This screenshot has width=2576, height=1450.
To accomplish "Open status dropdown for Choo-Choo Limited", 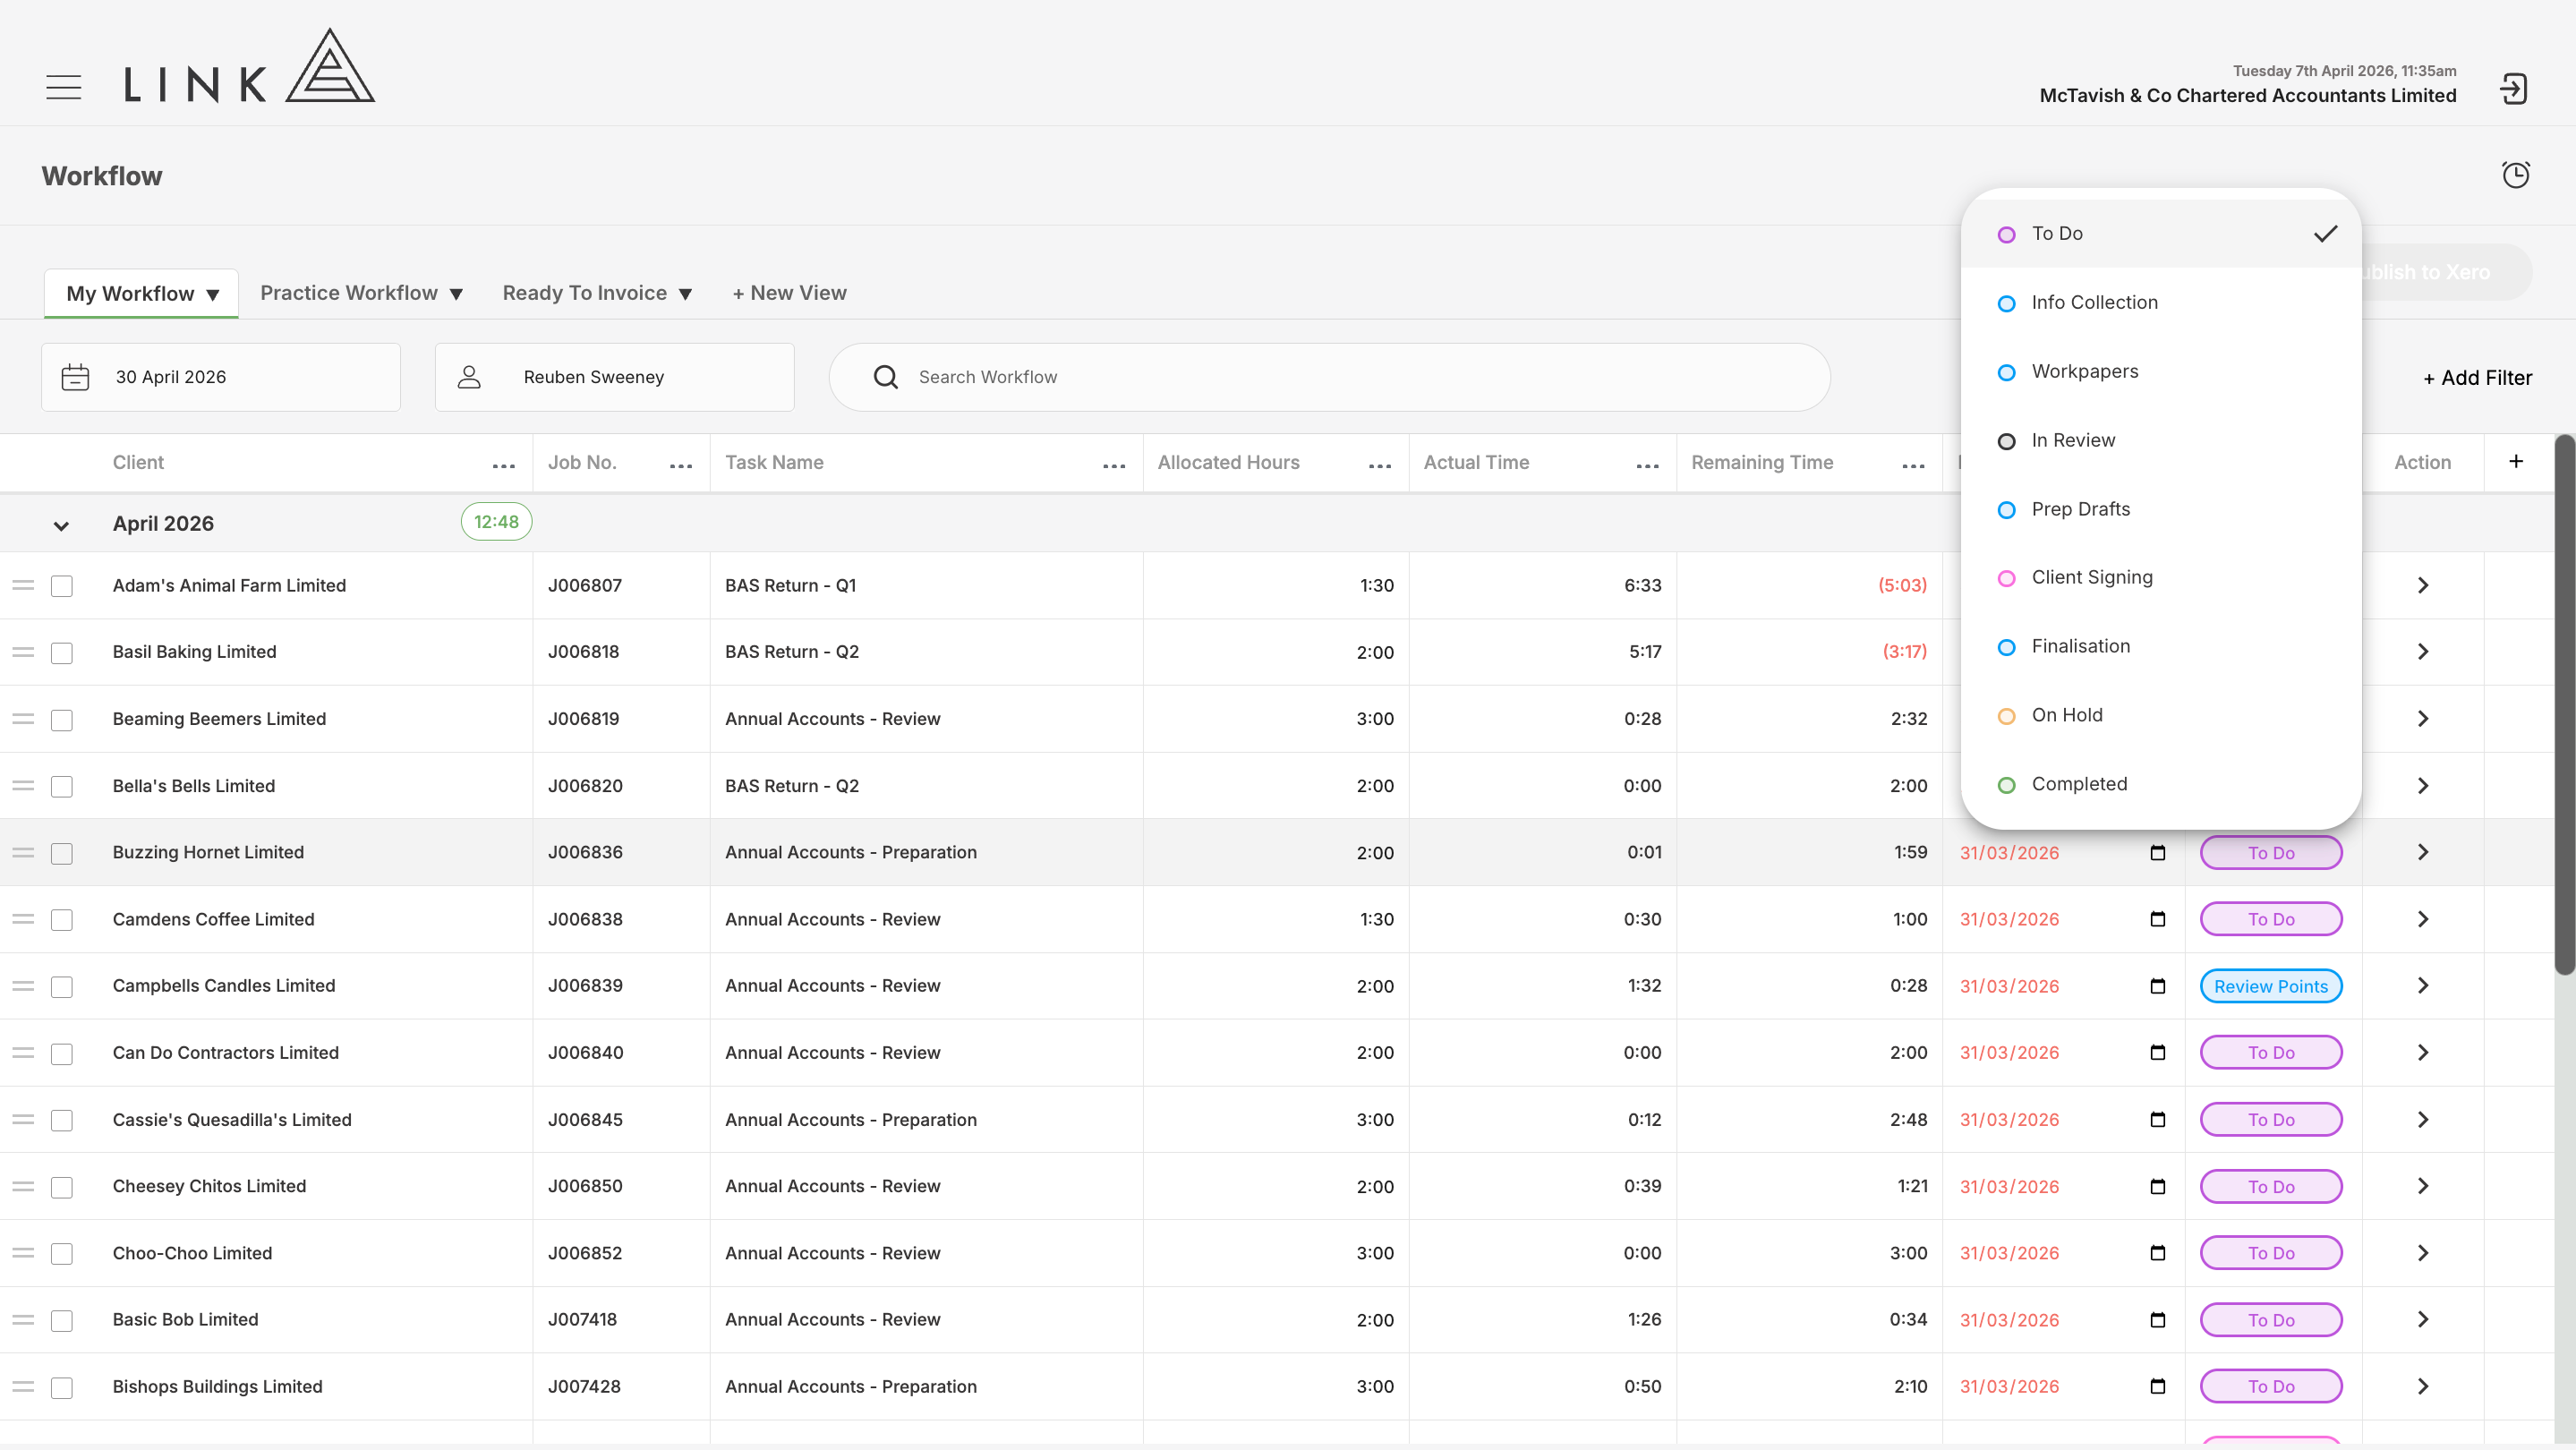I will 2271,1253.
